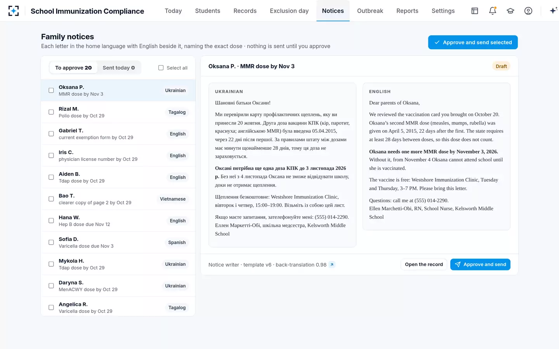
Task: Check the Bao T. notice checkbox
Action: pyautogui.click(x=51, y=199)
